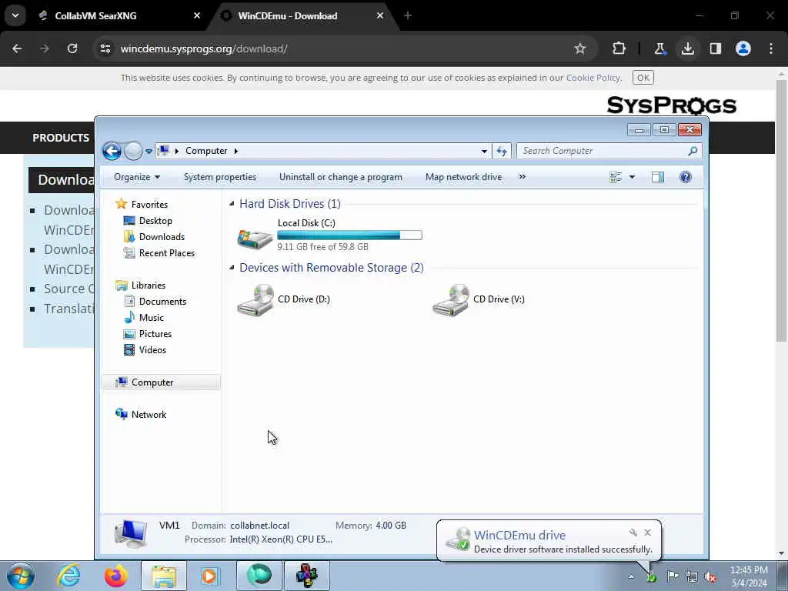Open the Windows Start menu

click(21, 576)
